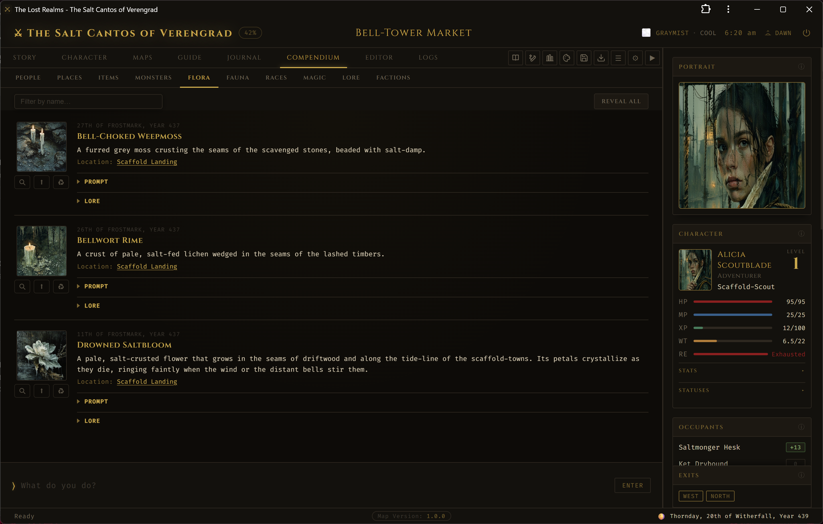
Task: Click the NORTH exit button
Action: click(x=720, y=496)
